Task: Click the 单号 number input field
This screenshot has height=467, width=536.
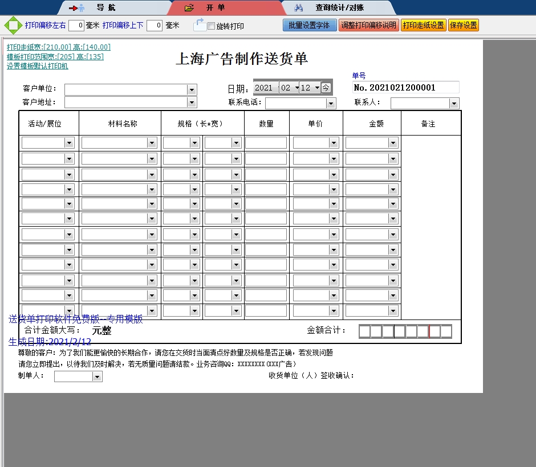Action: click(x=405, y=88)
